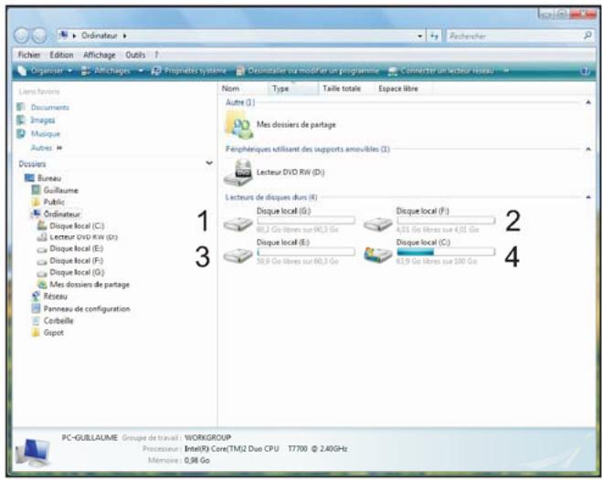Click the Back navigation arrow button
Image resolution: width=602 pixels, height=480 pixels.
click(x=21, y=36)
